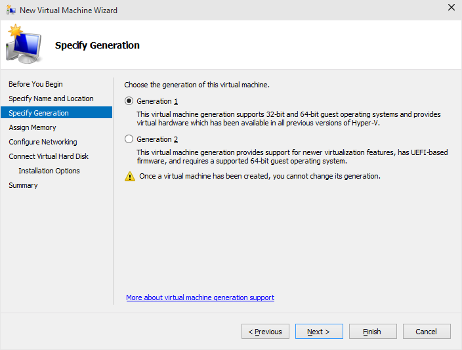Cancel the wizard
This screenshot has height=350, width=462.
tap(427, 332)
